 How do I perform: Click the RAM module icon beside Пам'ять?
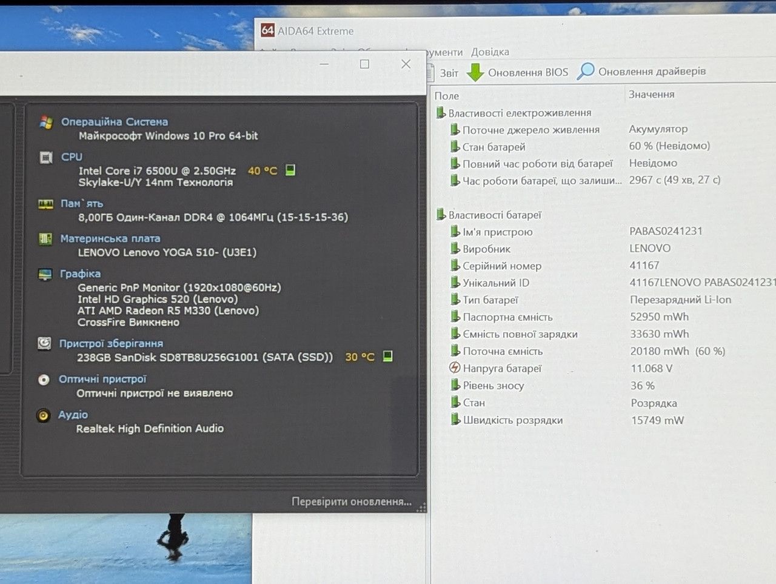tap(45, 204)
